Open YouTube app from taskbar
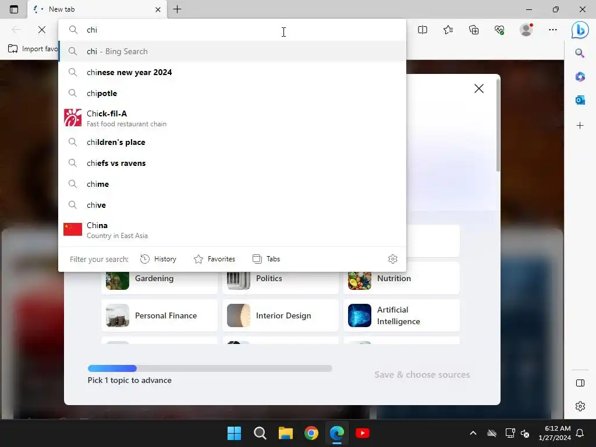 coord(363,433)
